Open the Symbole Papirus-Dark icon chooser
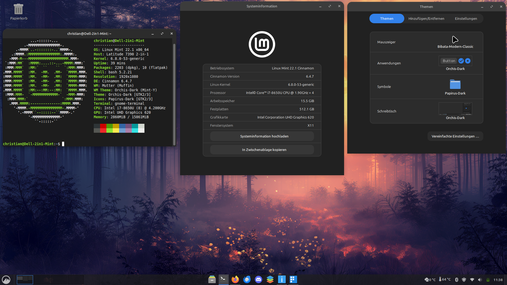Screen dimensions: 507x285 click(x=455, y=87)
